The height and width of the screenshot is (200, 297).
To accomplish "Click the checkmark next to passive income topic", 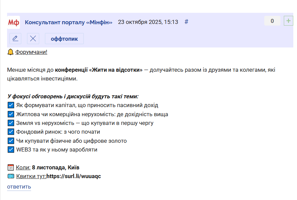I will click(x=10, y=105).
